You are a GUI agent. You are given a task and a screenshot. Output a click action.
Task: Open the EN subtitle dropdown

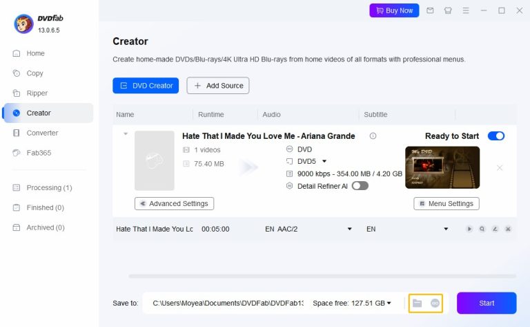point(446,229)
